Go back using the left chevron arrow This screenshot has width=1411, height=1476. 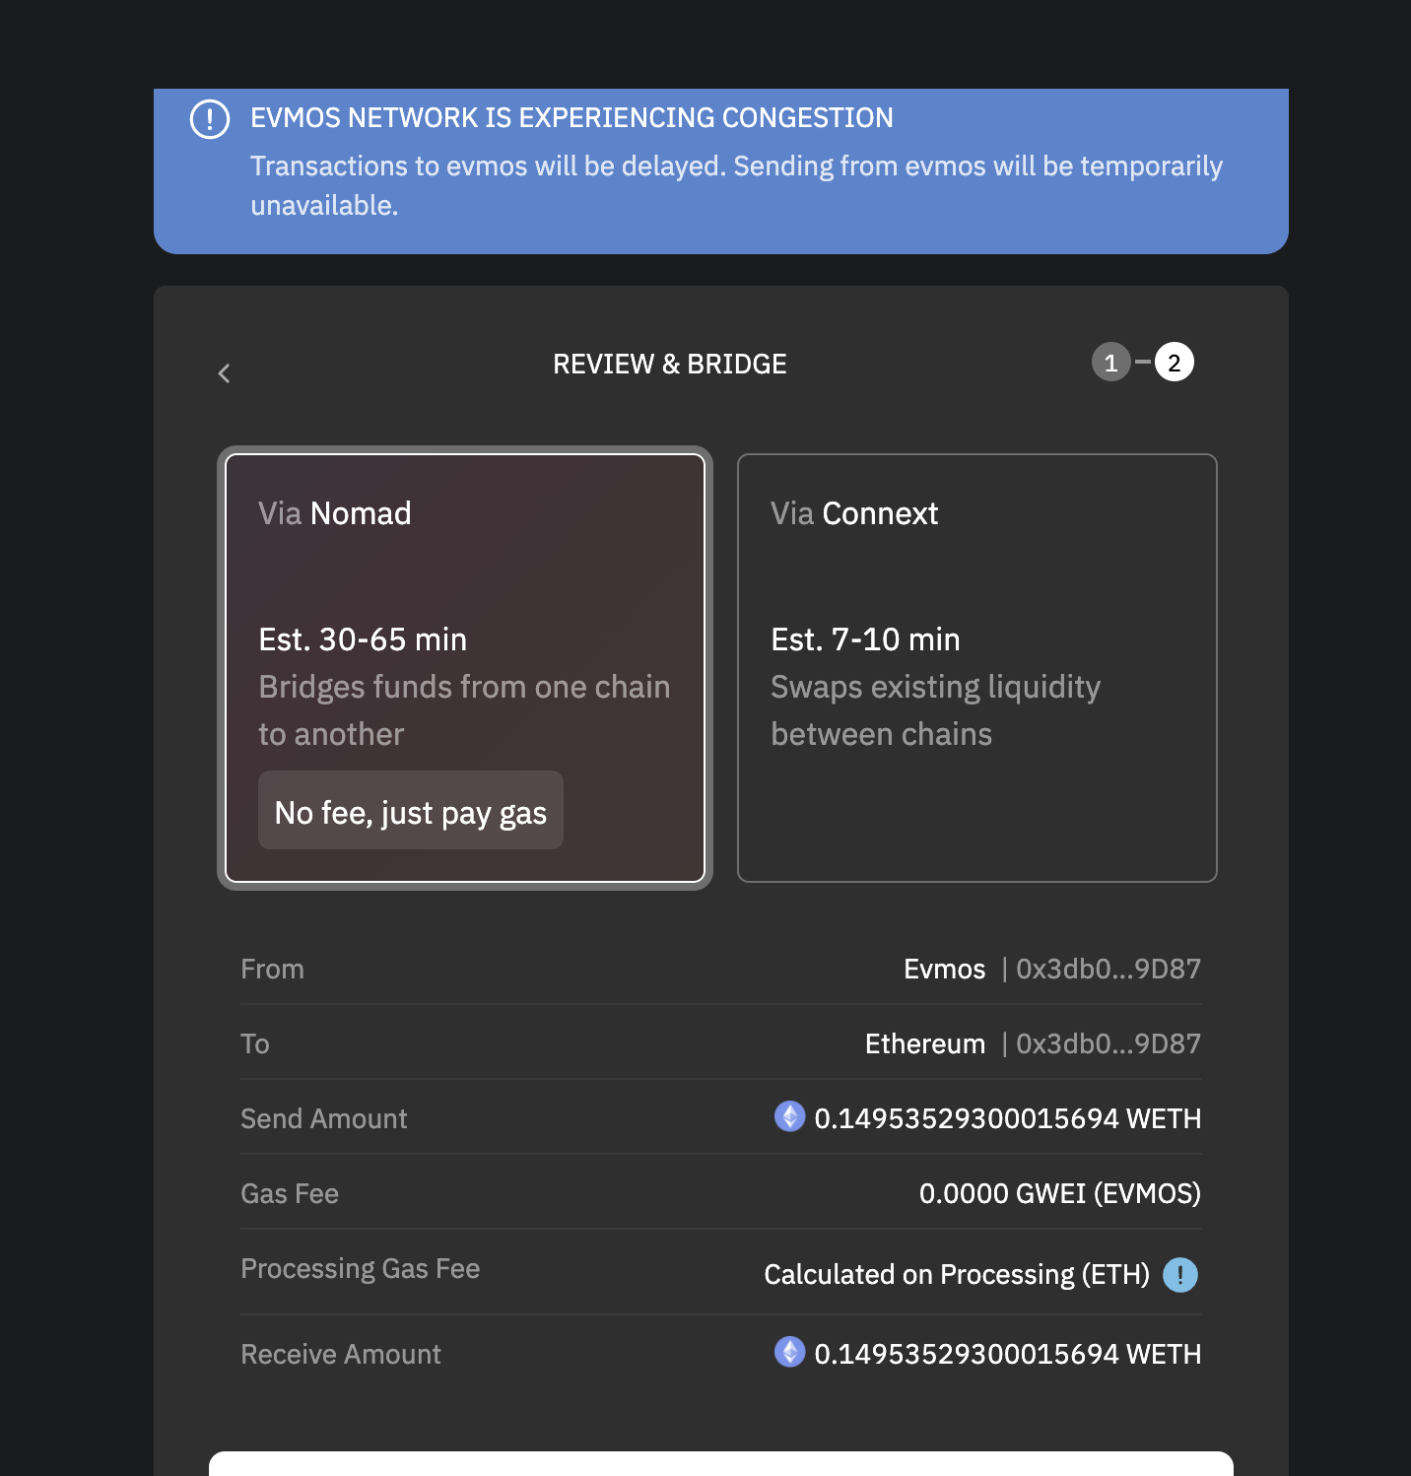pyautogui.click(x=225, y=373)
